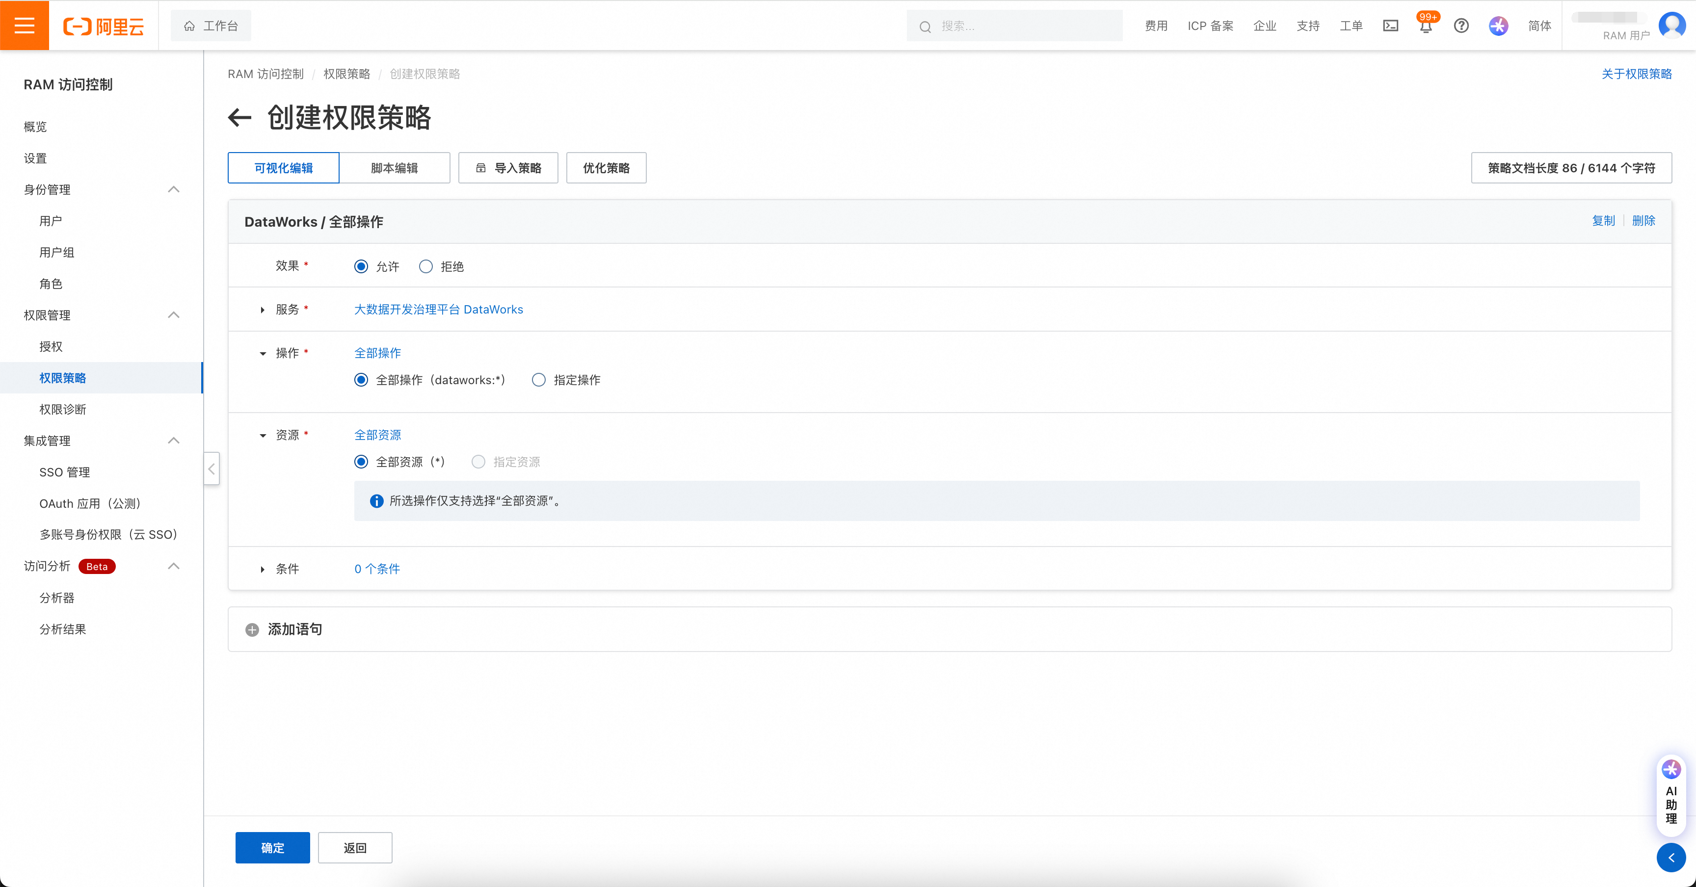Open the notifications bell icon
The height and width of the screenshot is (887, 1696).
pos(1426,26)
